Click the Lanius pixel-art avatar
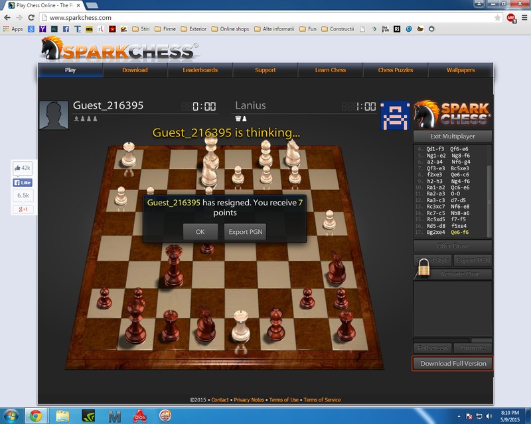The image size is (531, 424). pyautogui.click(x=395, y=115)
